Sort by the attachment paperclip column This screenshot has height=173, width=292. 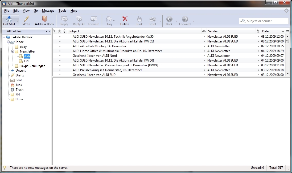[64, 31]
